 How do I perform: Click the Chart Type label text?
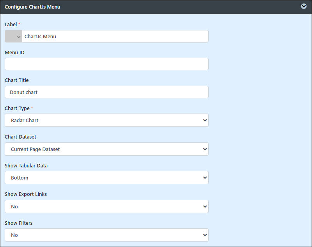[x=17, y=108]
